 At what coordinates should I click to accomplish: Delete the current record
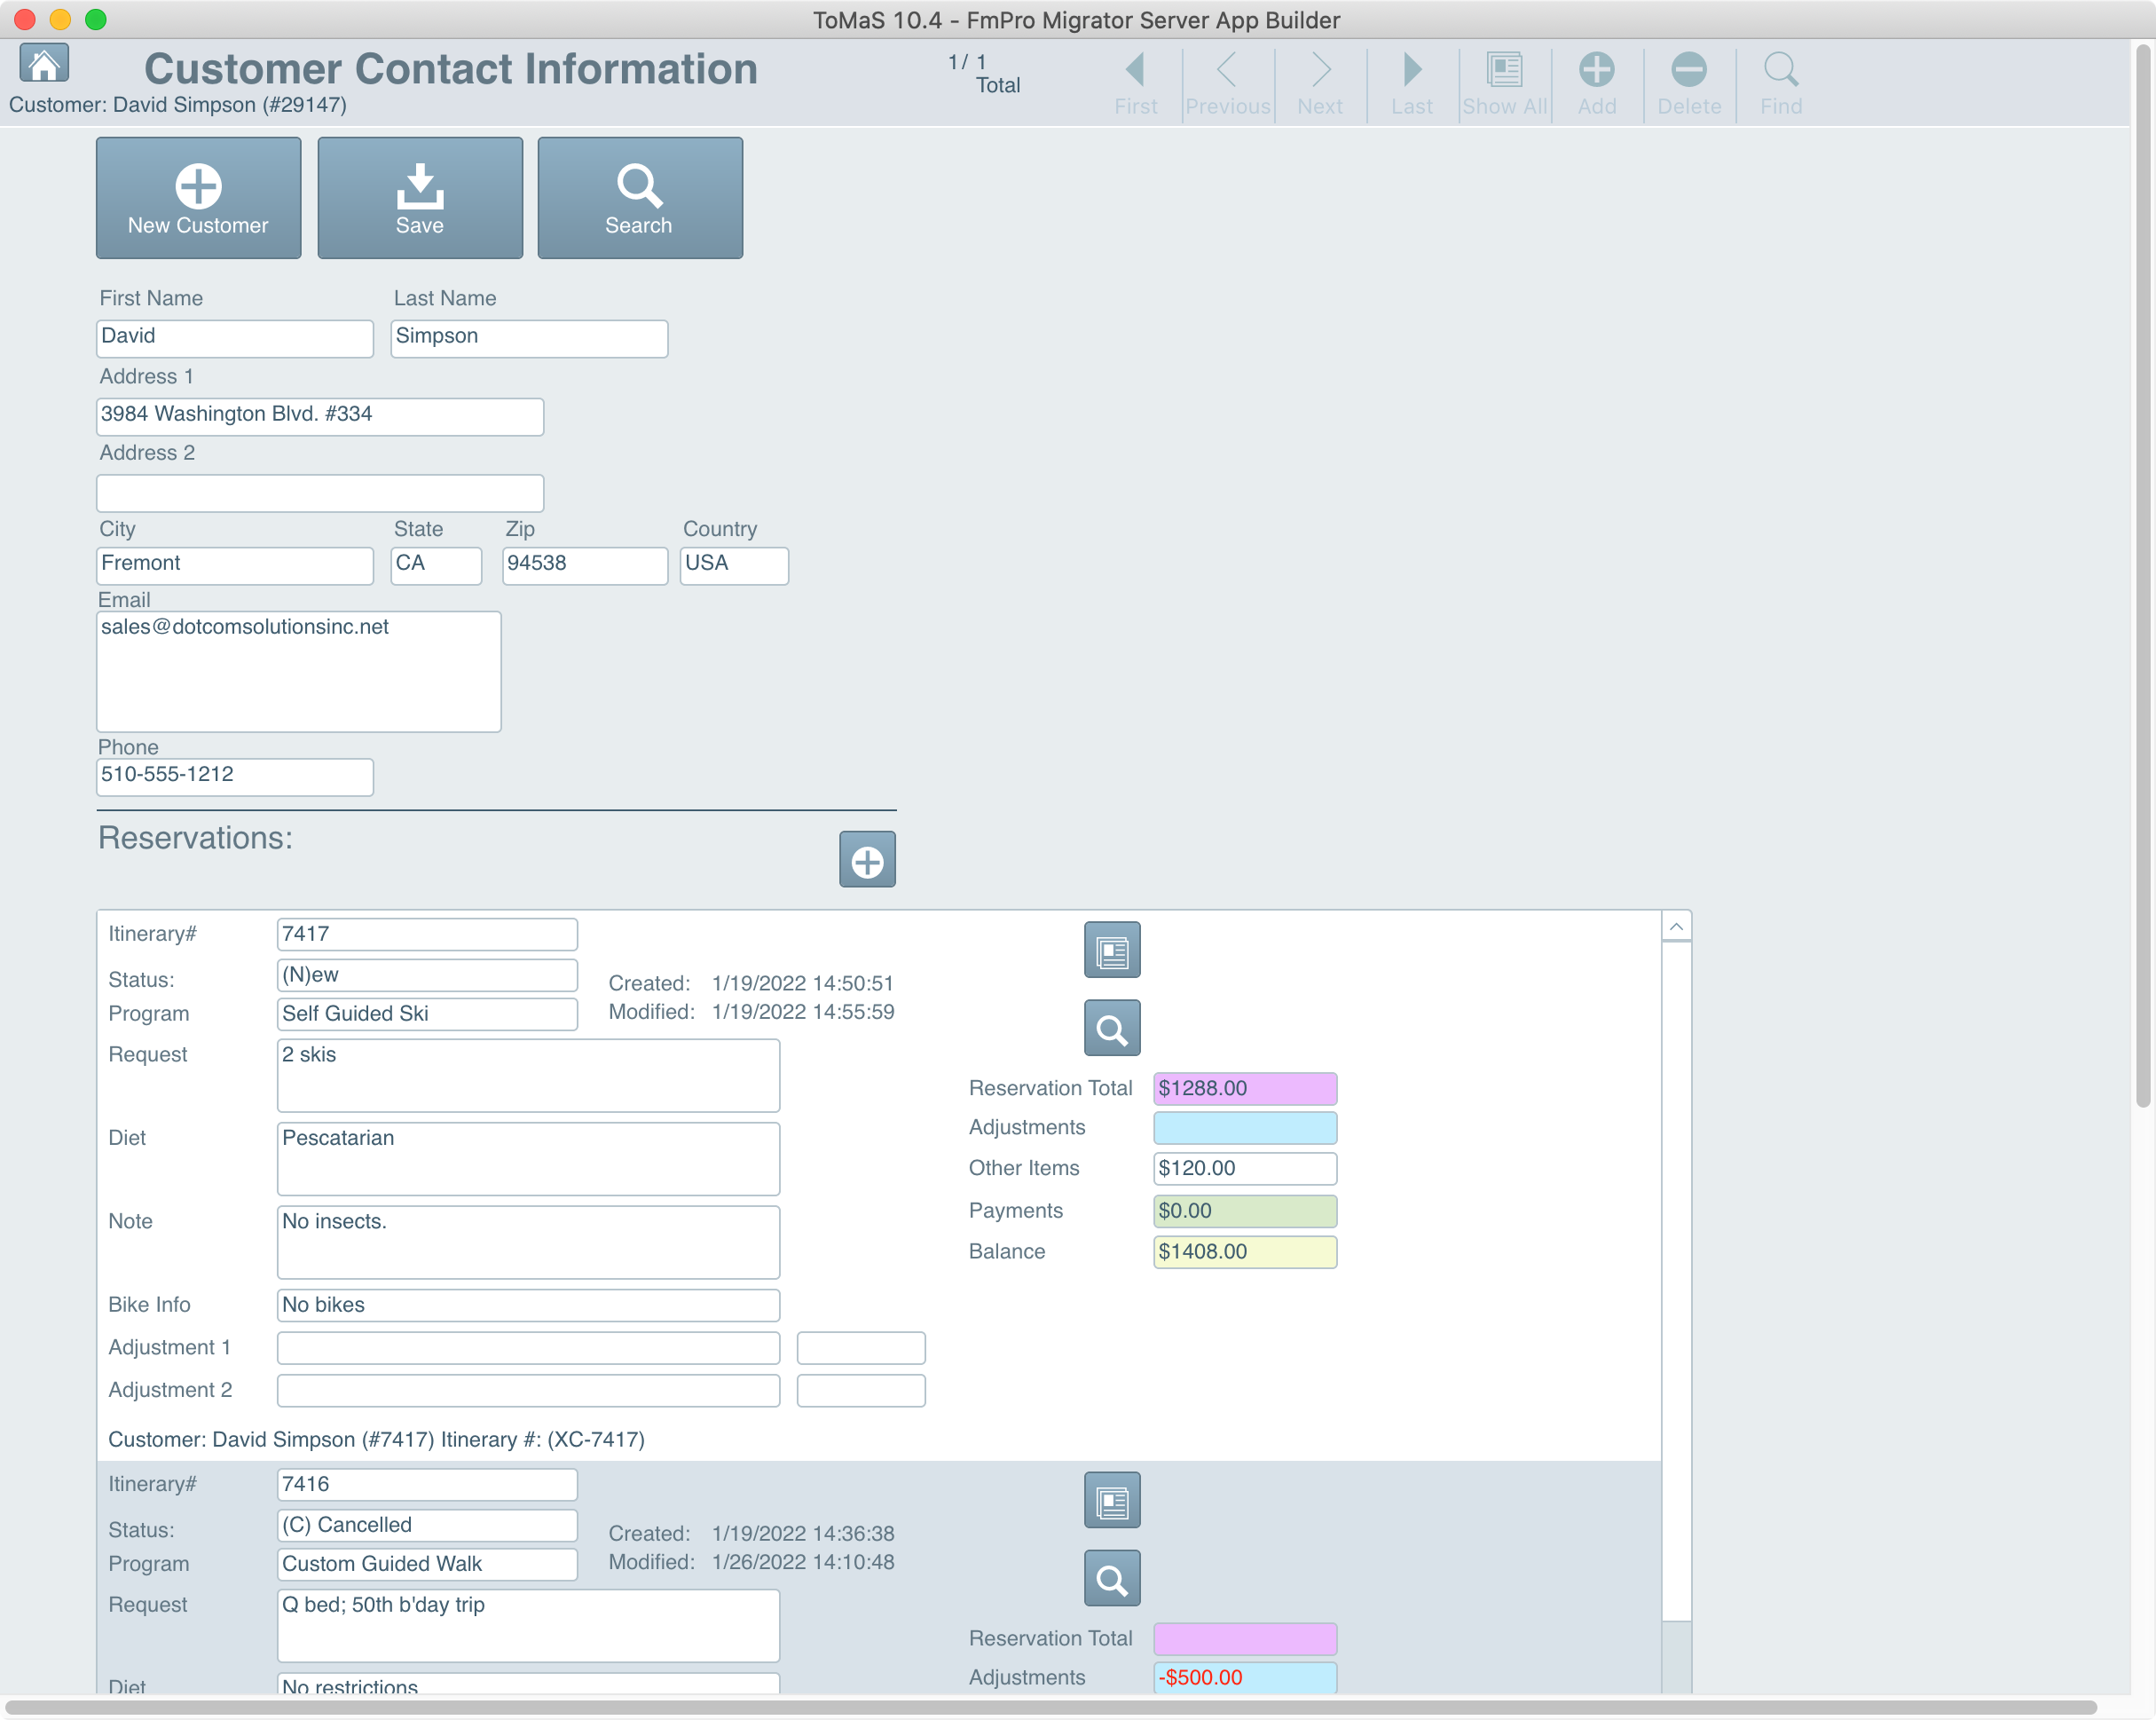click(1688, 82)
